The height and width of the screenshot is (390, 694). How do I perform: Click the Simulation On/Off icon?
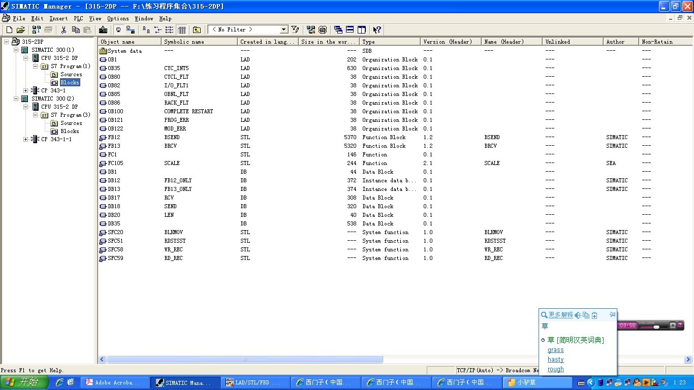[x=323, y=30]
